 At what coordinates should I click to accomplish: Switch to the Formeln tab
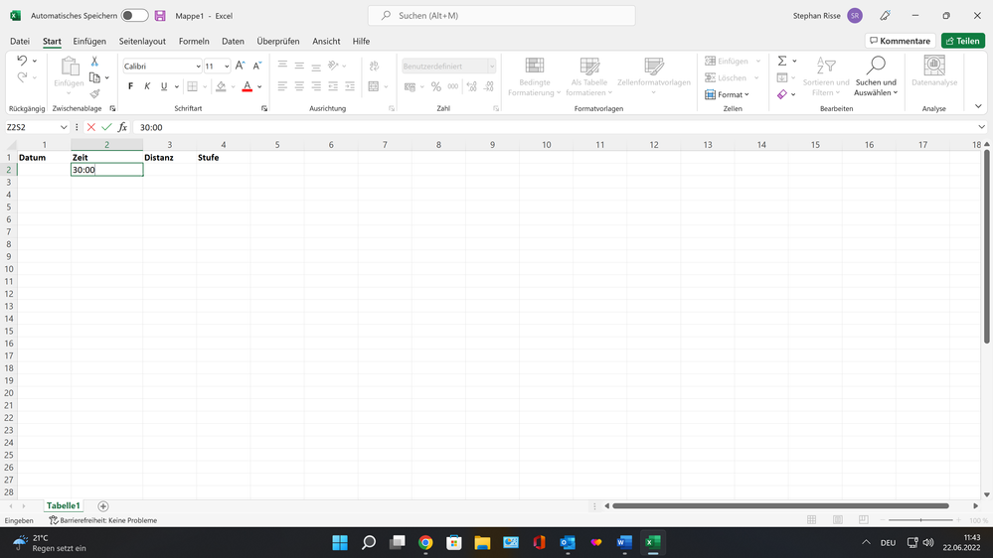coord(194,41)
